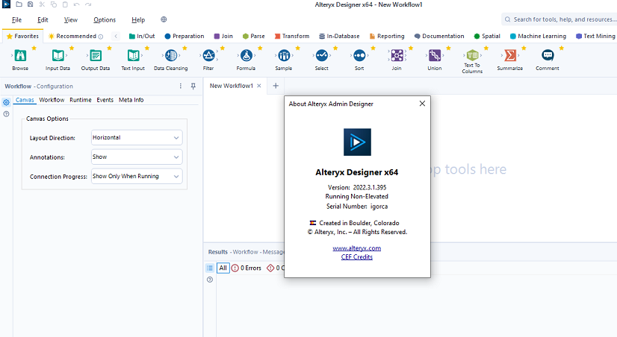Choose the Sort tool
617x337 pixels.
tap(359, 55)
